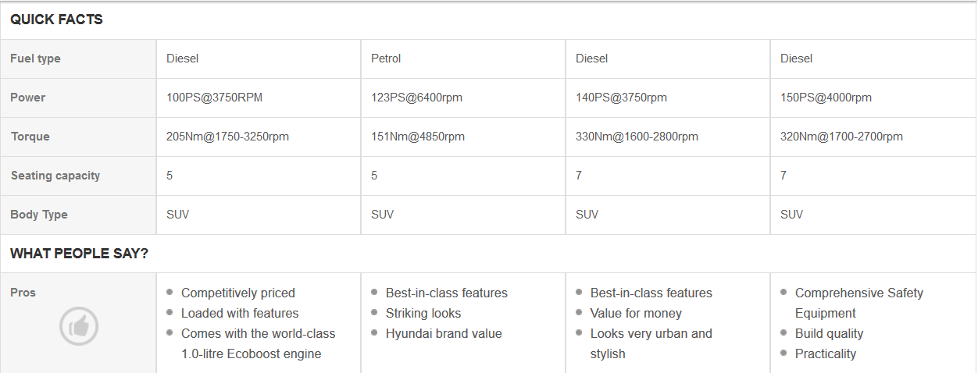Click the Competitively priced bullet text
The image size is (978, 373).
pos(238,293)
